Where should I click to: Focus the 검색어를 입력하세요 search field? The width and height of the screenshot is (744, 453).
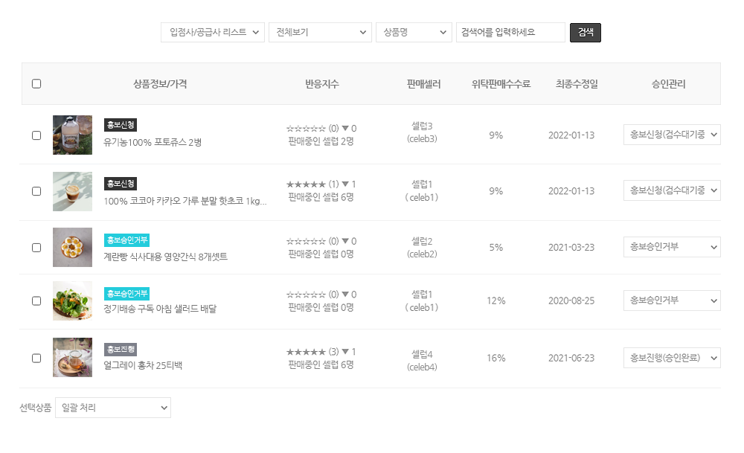pyautogui.click(x=510, y=33)
